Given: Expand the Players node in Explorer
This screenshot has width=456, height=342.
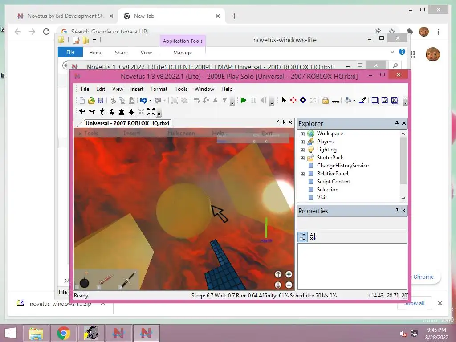Looking at the screenshot, I should [x=302, y=142].
